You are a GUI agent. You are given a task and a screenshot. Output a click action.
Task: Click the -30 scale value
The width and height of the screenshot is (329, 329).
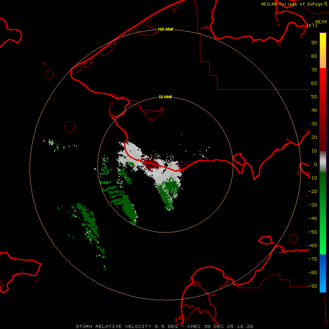click(313, 205)
